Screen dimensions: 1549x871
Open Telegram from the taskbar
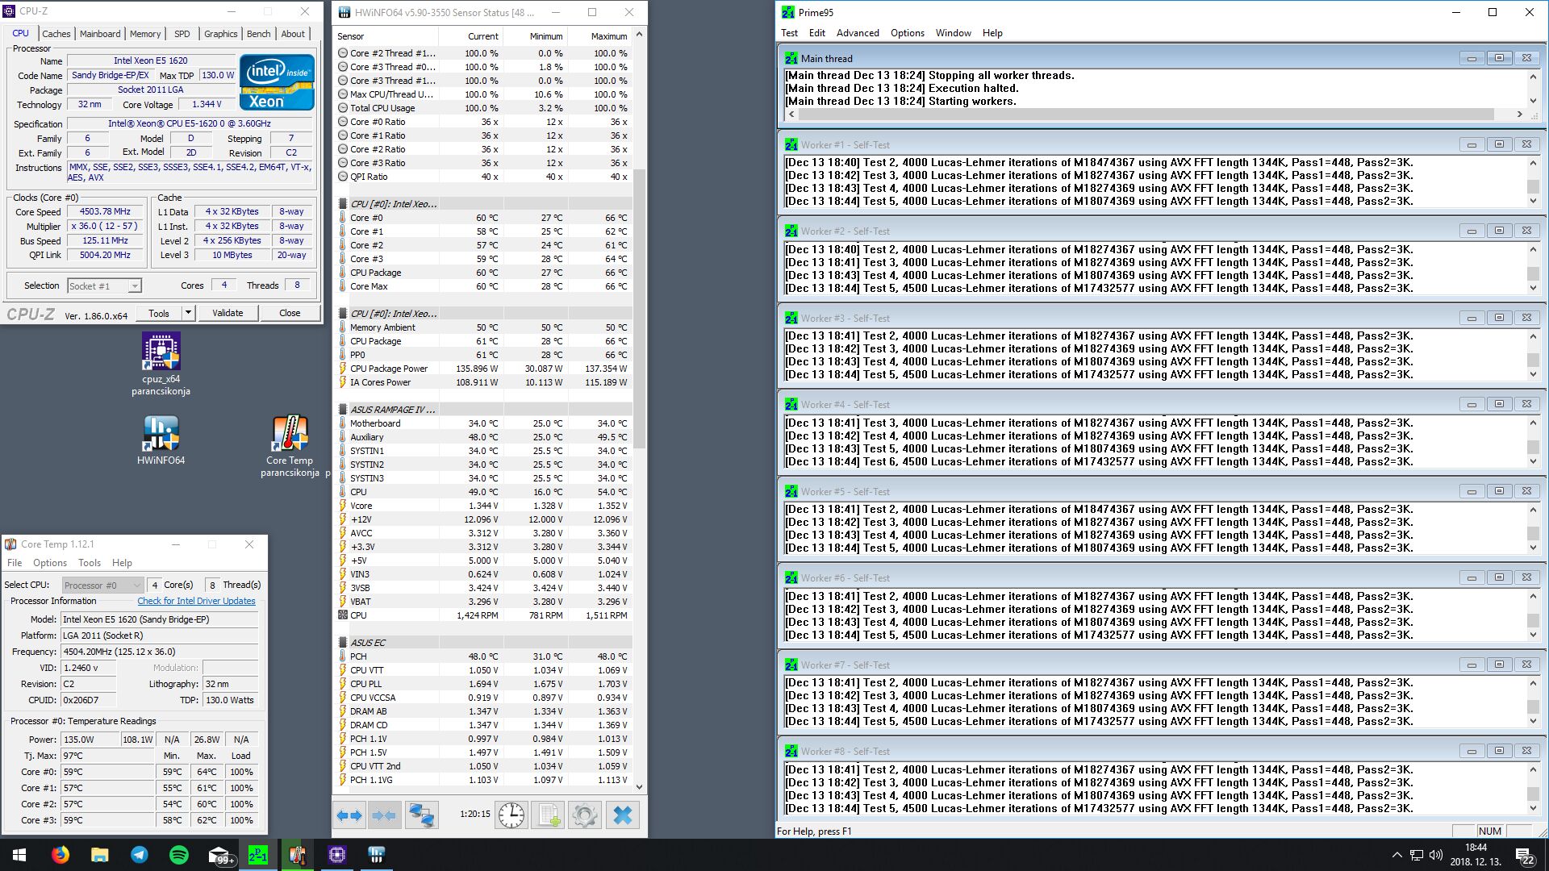(x=139, y=855)
